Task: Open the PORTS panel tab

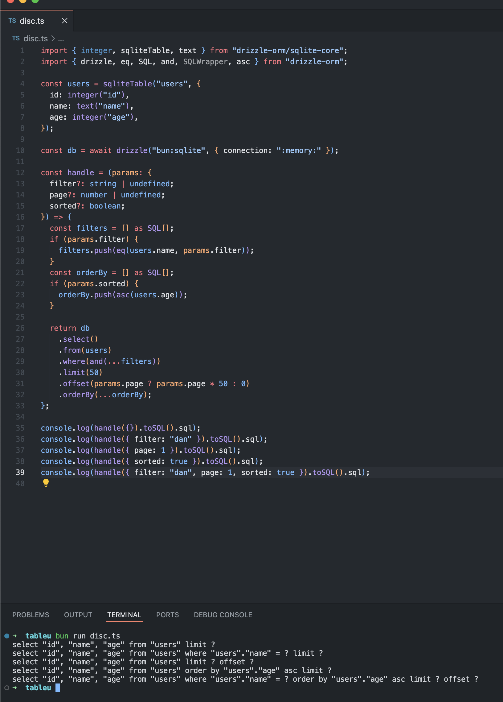Action: click(x=167, y=614)
